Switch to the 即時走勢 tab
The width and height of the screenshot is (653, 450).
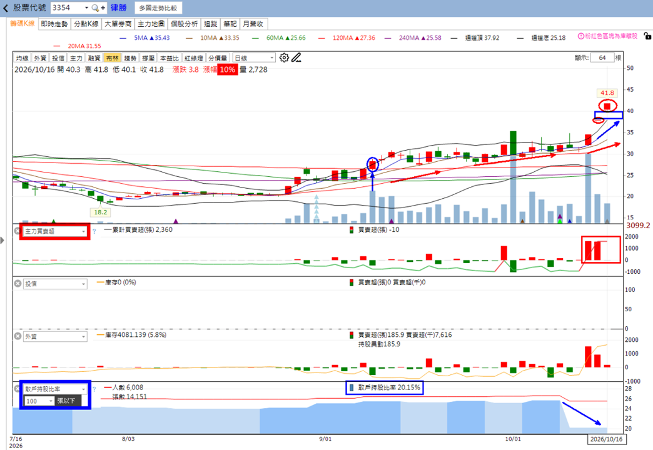pos(54,24)
